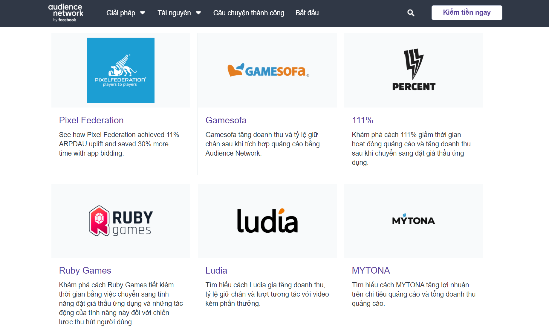The width and height of the screenshot is (549, 336).
Task: Click the Khám phá cách Ruby Games description
Action: [x=121, y=303]
